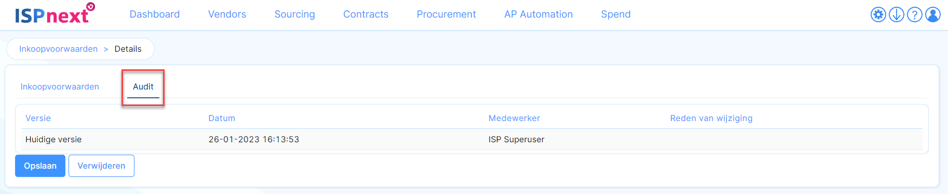Switch to the Inkoopvoorwaarden tab

coord(60,86)
